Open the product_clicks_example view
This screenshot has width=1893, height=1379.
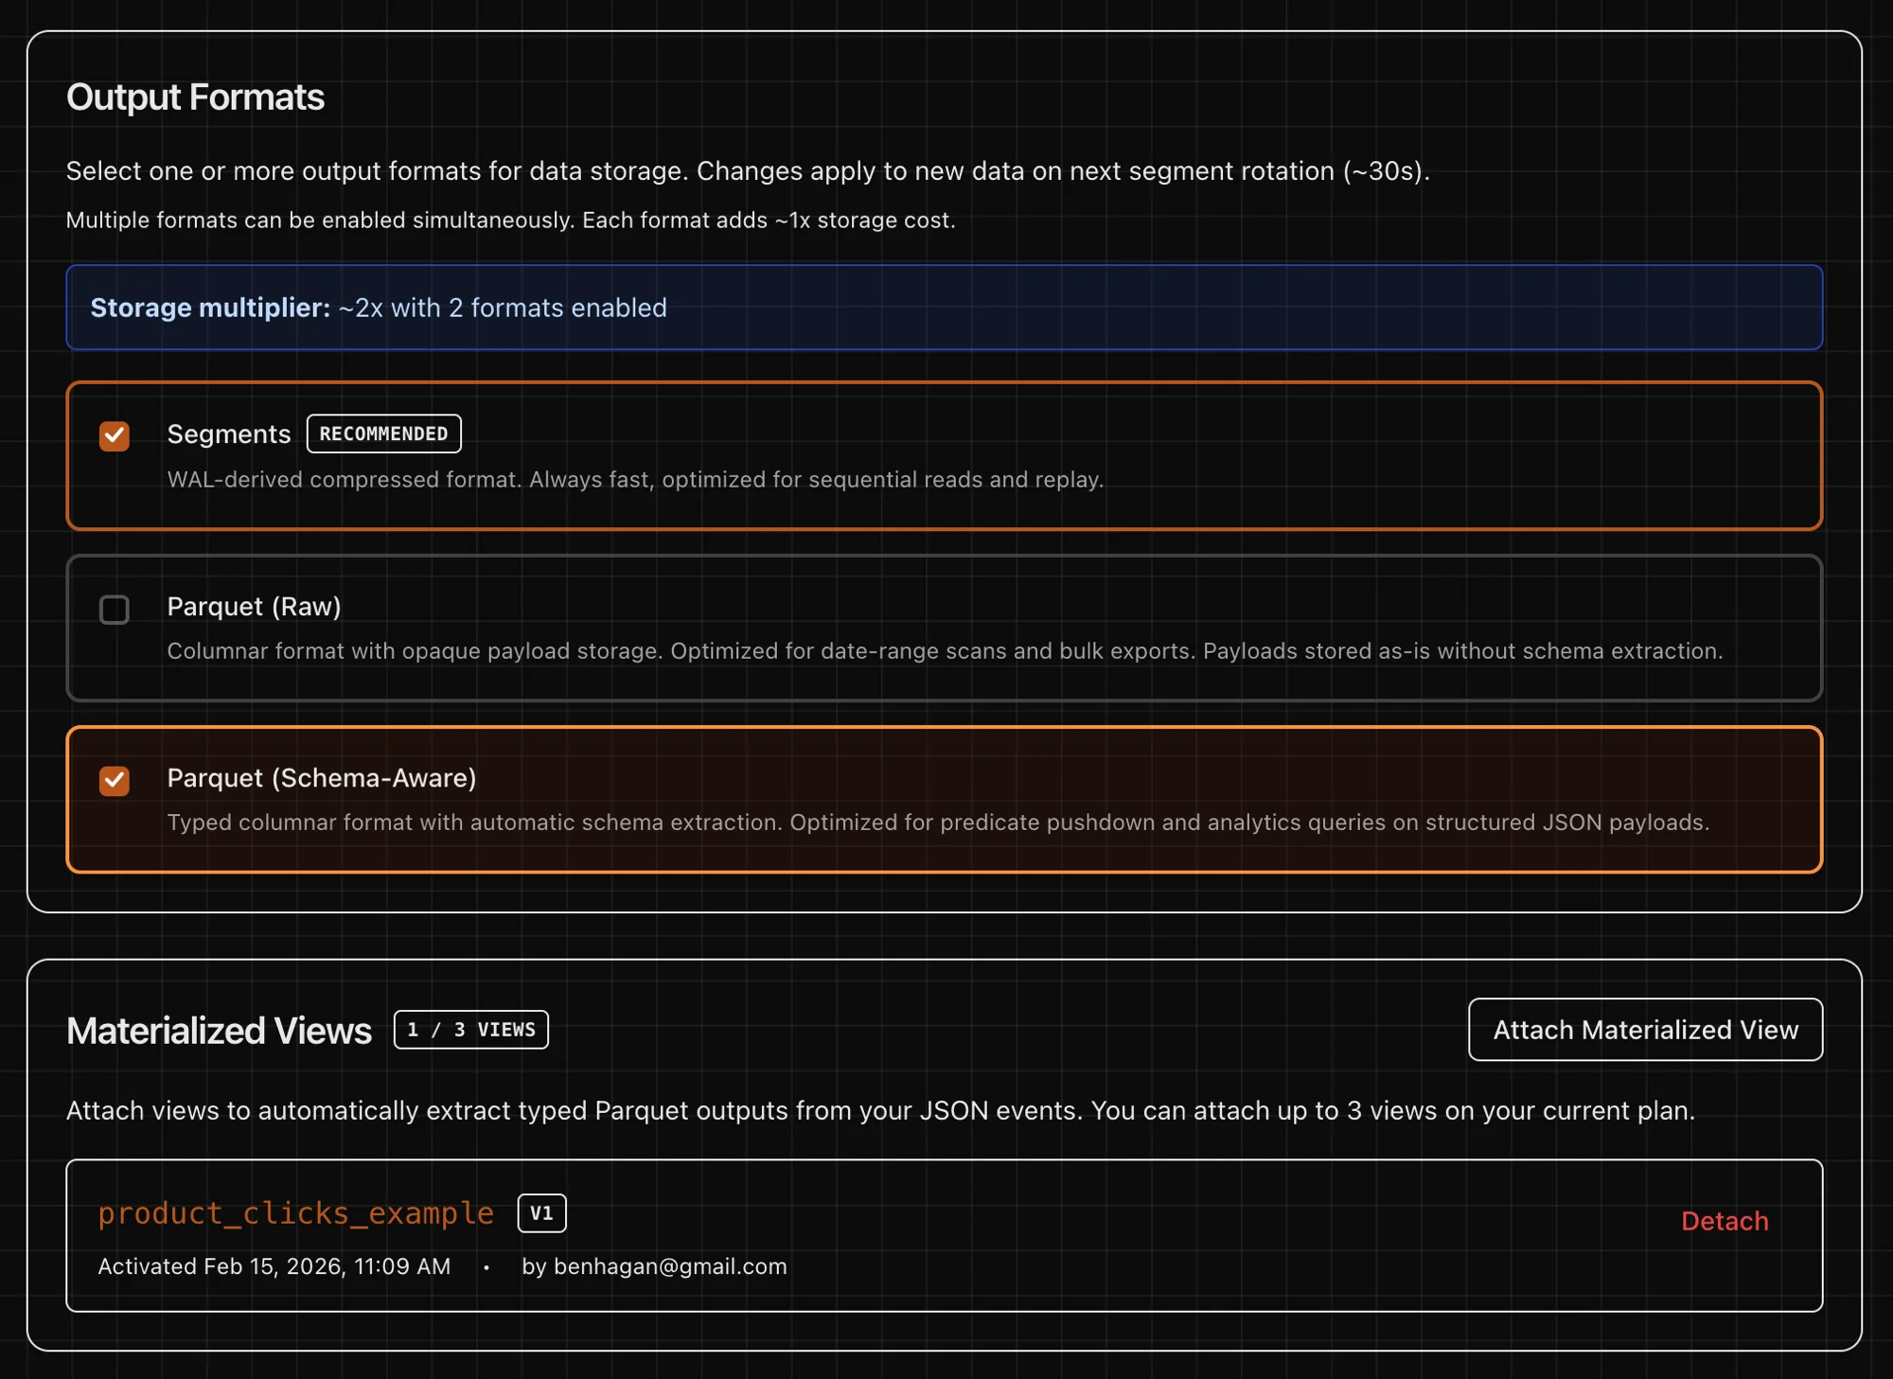(x=296, y=1214)
